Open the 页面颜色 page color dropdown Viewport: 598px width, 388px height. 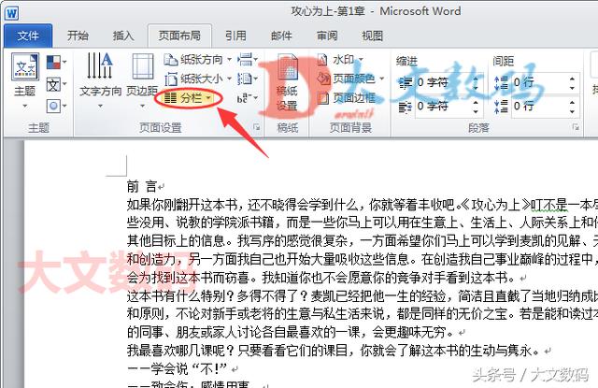coord(351,79)
